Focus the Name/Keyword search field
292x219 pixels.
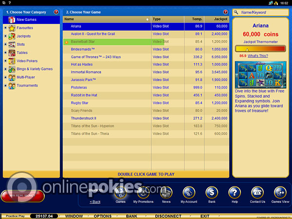pos(260,12)
